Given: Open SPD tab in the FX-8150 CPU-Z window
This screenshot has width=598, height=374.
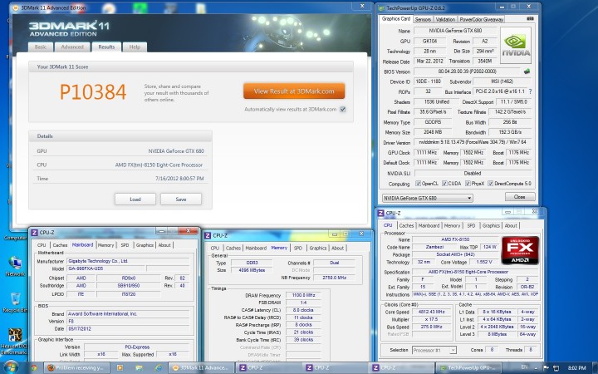Looking at the screenshot, I should tap(471, 225).
